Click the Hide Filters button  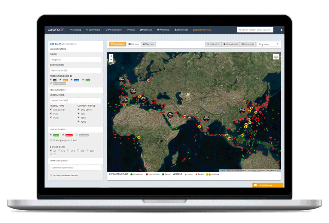(118, 44)
